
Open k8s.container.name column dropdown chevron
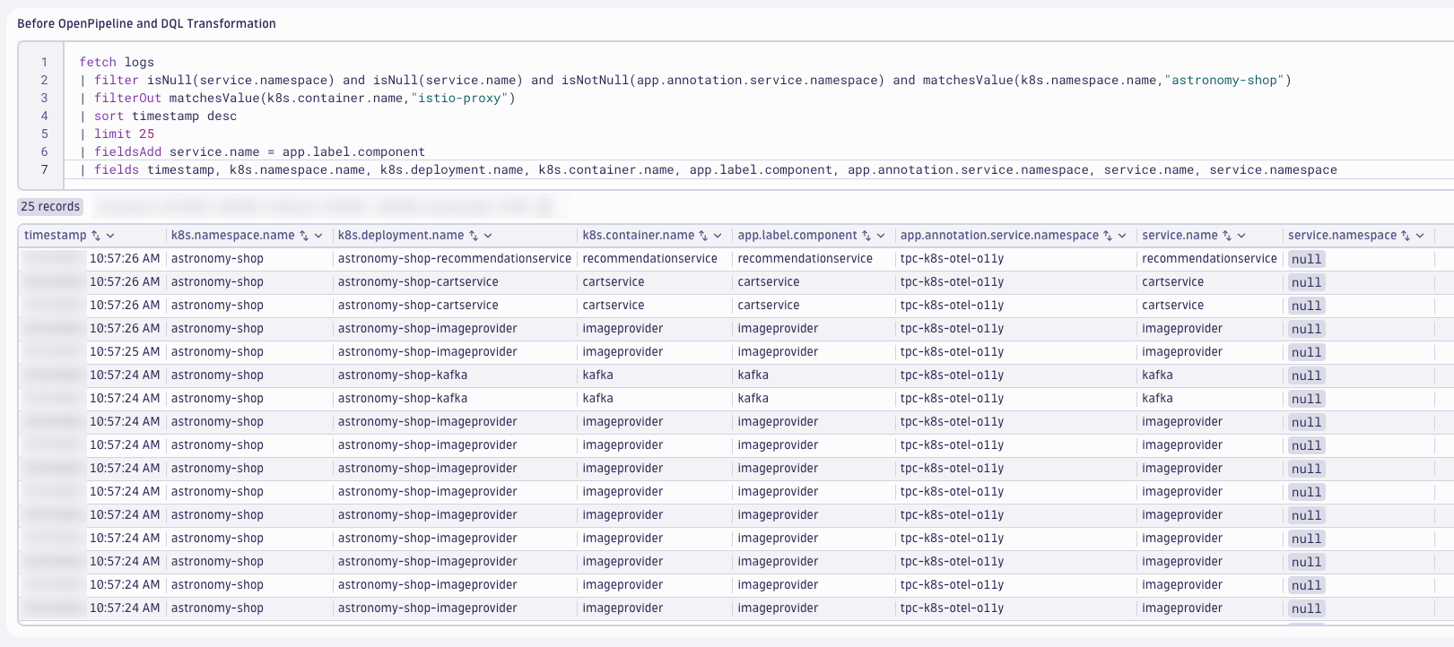click(x=718, y=236)
